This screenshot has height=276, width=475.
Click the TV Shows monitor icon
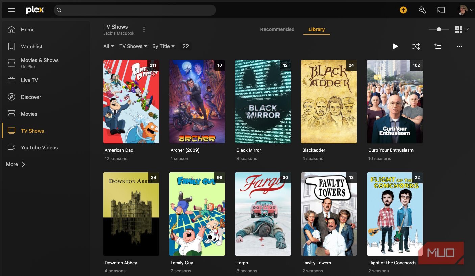[11, 131]
